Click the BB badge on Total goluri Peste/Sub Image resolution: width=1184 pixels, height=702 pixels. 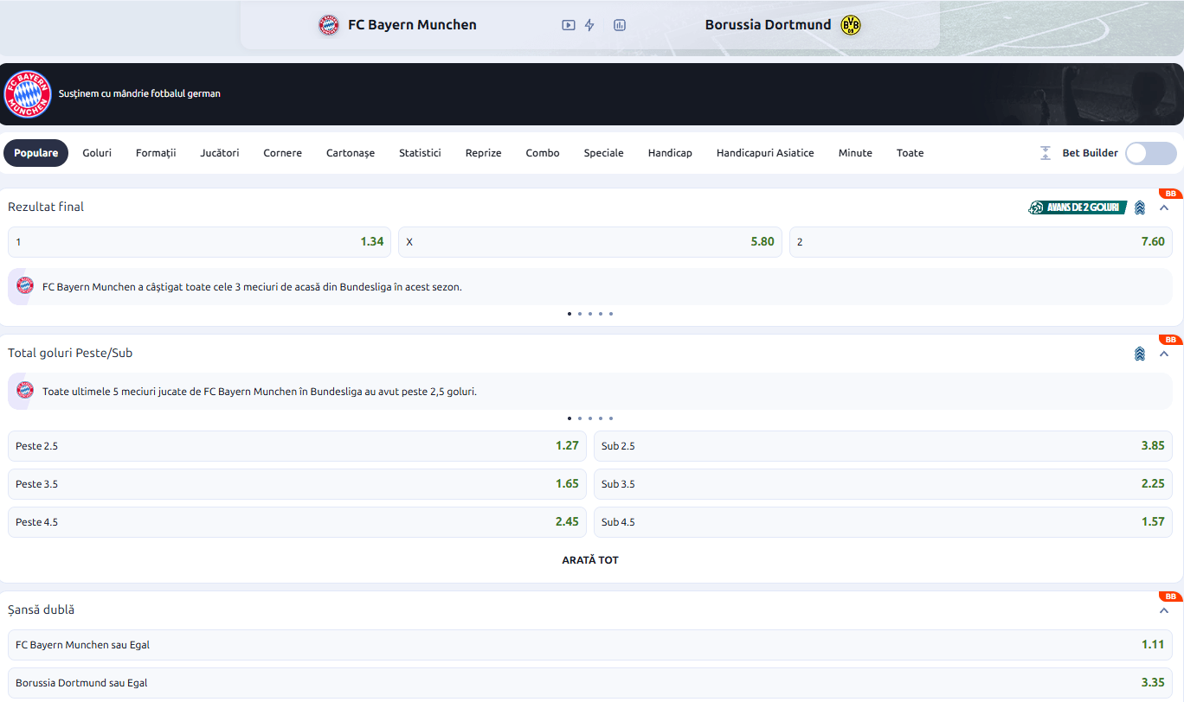click(1171, 340)
